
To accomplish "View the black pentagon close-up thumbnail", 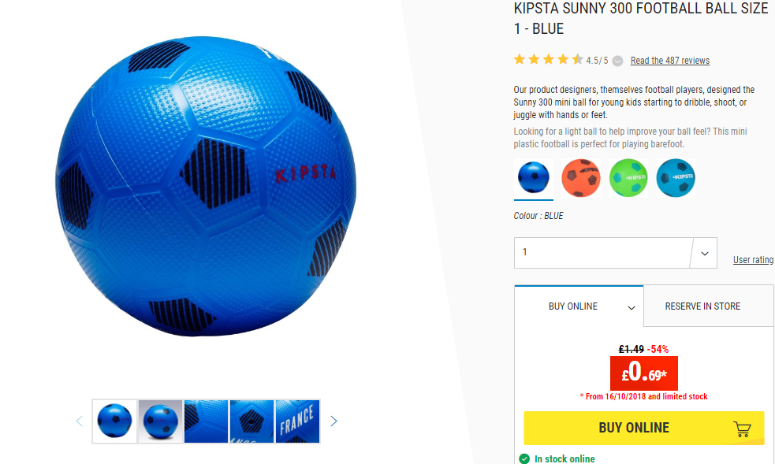I will click(252, 421).
